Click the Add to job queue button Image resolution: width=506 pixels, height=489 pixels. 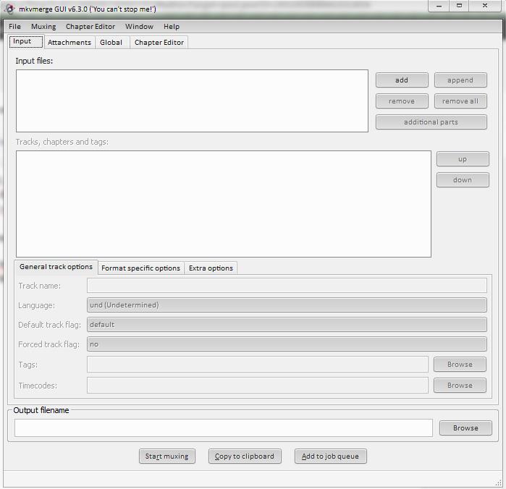330,456
